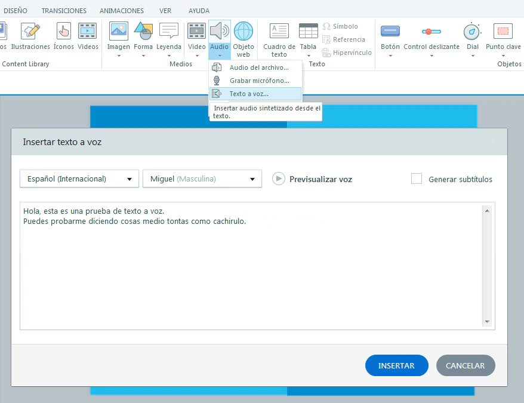Open the Íconos library

coord(63,36)
